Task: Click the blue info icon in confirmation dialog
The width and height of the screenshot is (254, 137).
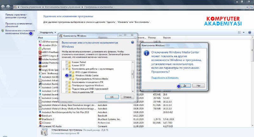Action: (146, 53)
